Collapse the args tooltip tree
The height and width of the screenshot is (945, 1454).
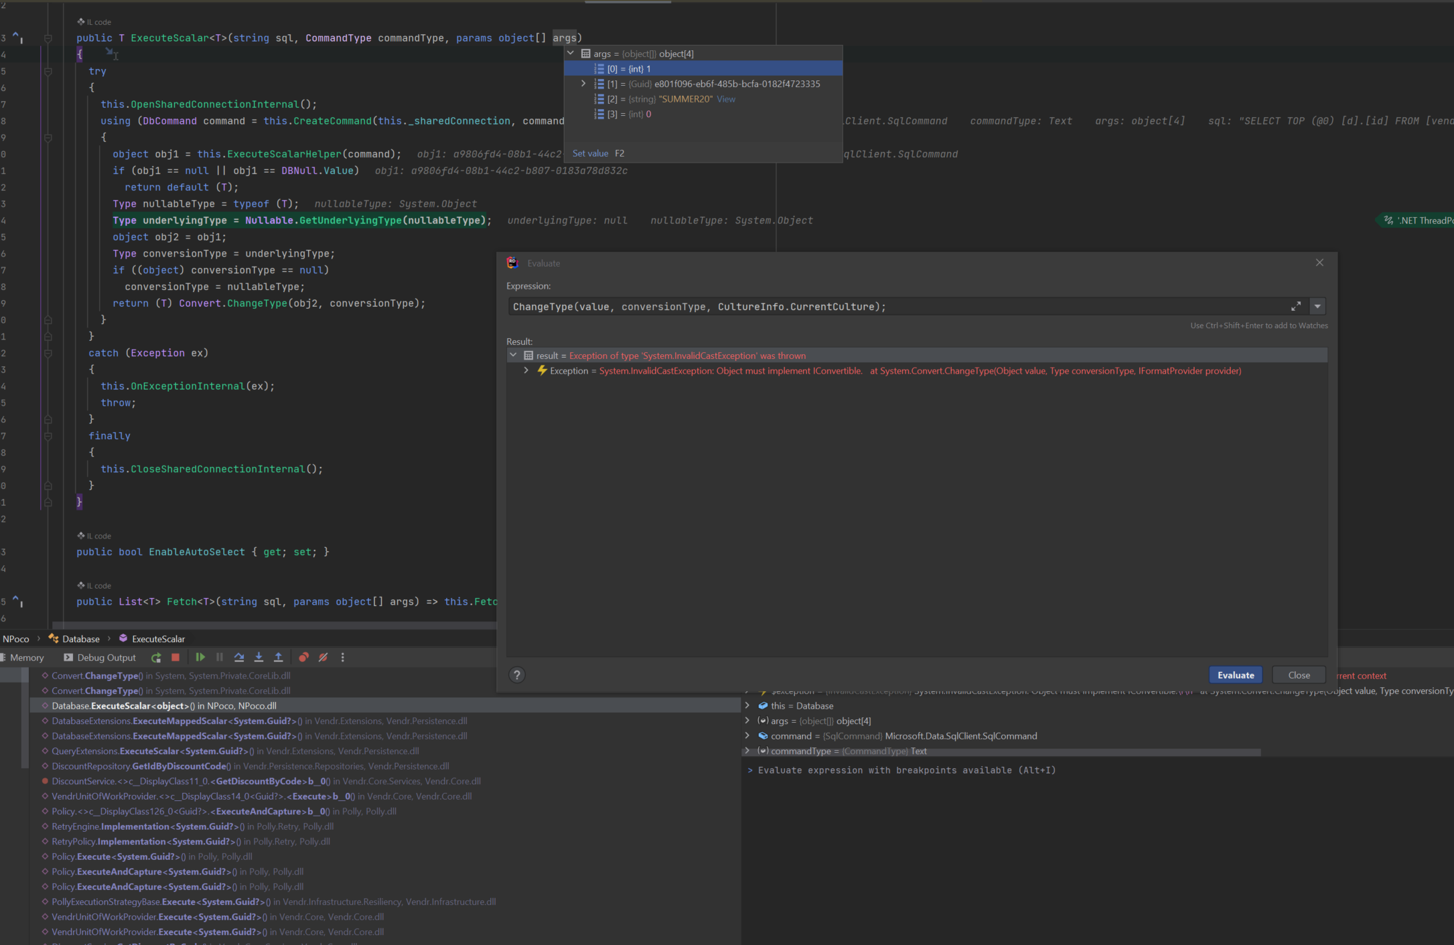coord(571,54)
